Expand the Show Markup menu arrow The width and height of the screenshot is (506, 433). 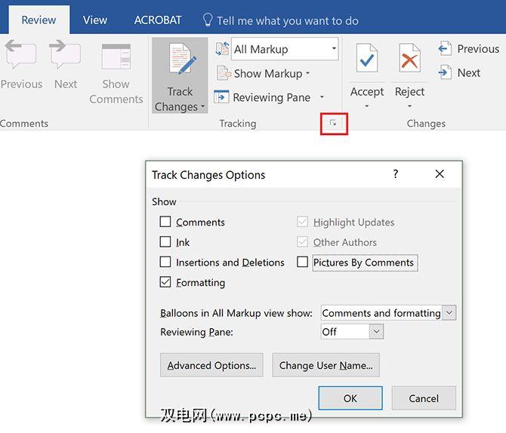[x=308, y=73]
